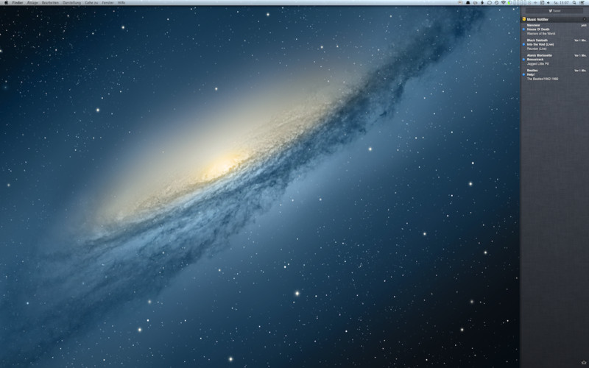Click the Twitter bird icon
The width and height of the screenshot is (589, 368).
[550, 11]
